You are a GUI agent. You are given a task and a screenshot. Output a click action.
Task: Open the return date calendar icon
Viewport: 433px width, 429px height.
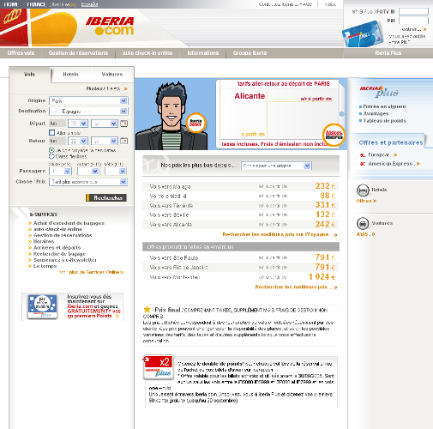coord(123,141)
